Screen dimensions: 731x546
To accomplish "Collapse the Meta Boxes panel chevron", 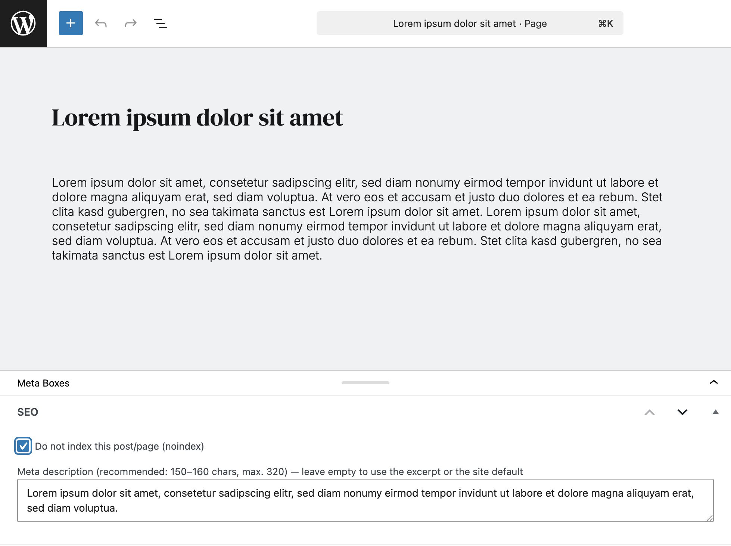I will tap(713, 382).
